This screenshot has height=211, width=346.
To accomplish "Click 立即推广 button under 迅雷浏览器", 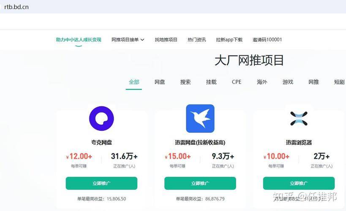I will 299,183.
